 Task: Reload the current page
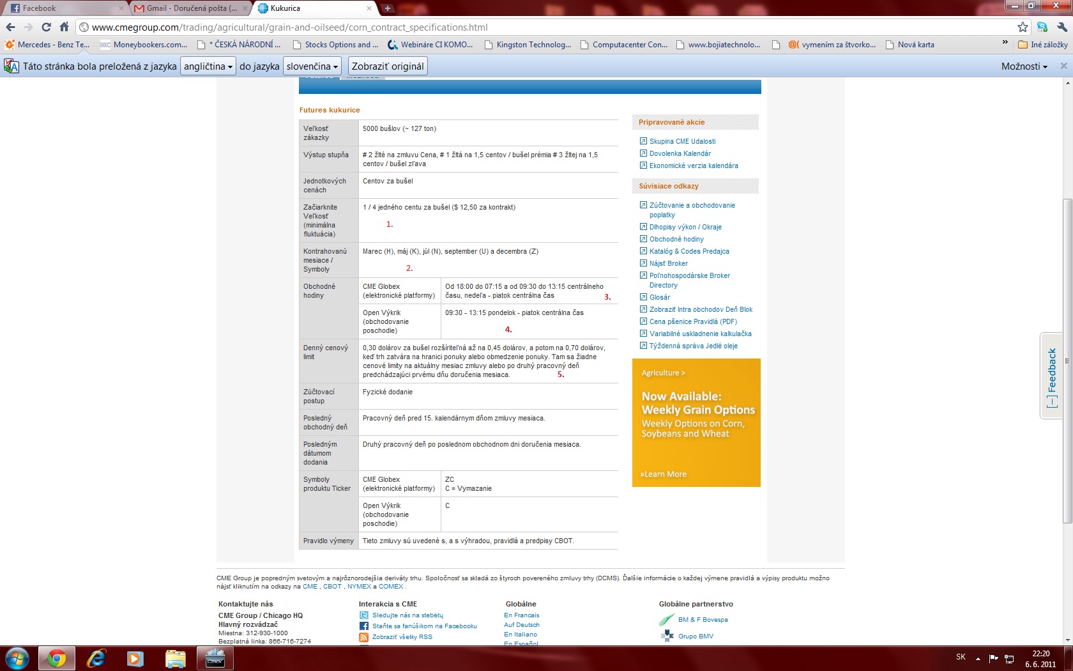[x=46, y=27]
